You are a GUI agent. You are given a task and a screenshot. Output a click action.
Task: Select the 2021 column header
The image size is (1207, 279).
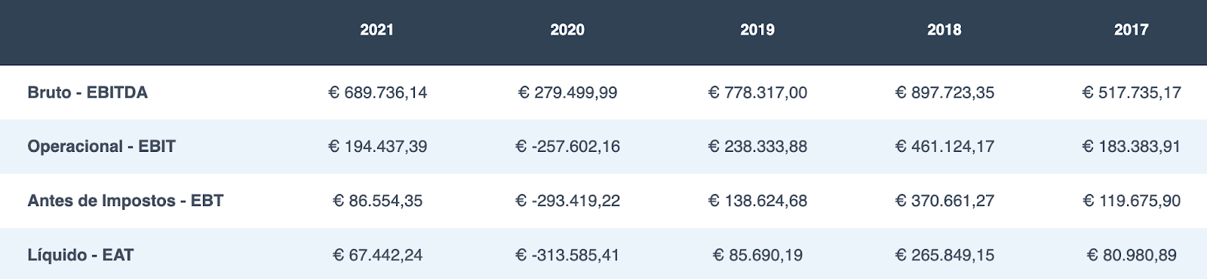(x=377, y=30)
